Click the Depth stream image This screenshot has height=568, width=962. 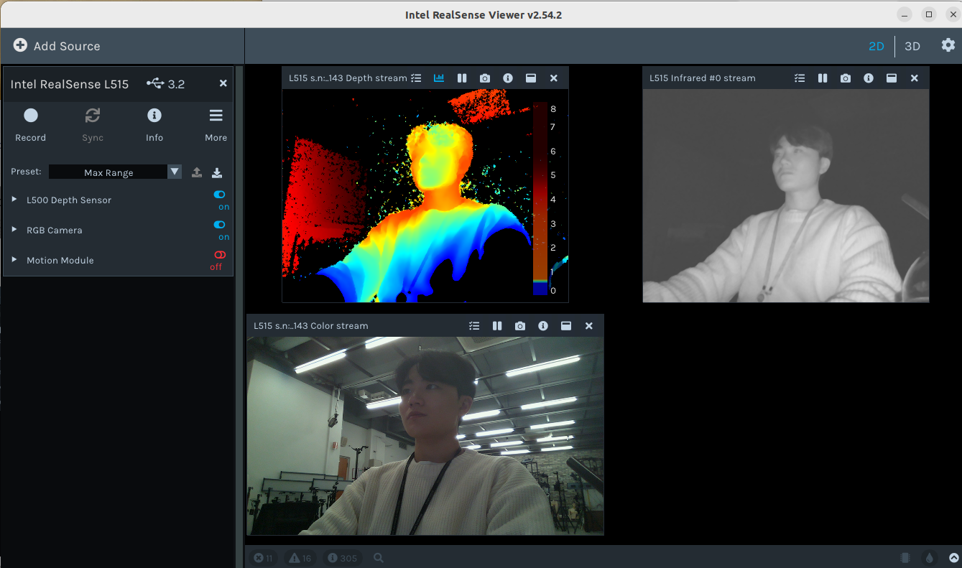[425, 195]
